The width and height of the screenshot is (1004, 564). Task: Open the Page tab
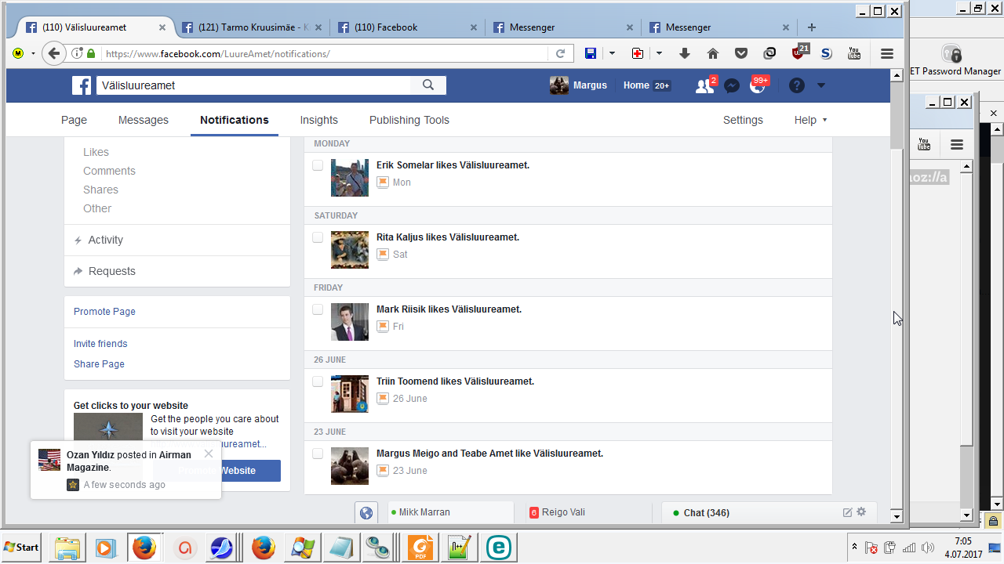74,120
